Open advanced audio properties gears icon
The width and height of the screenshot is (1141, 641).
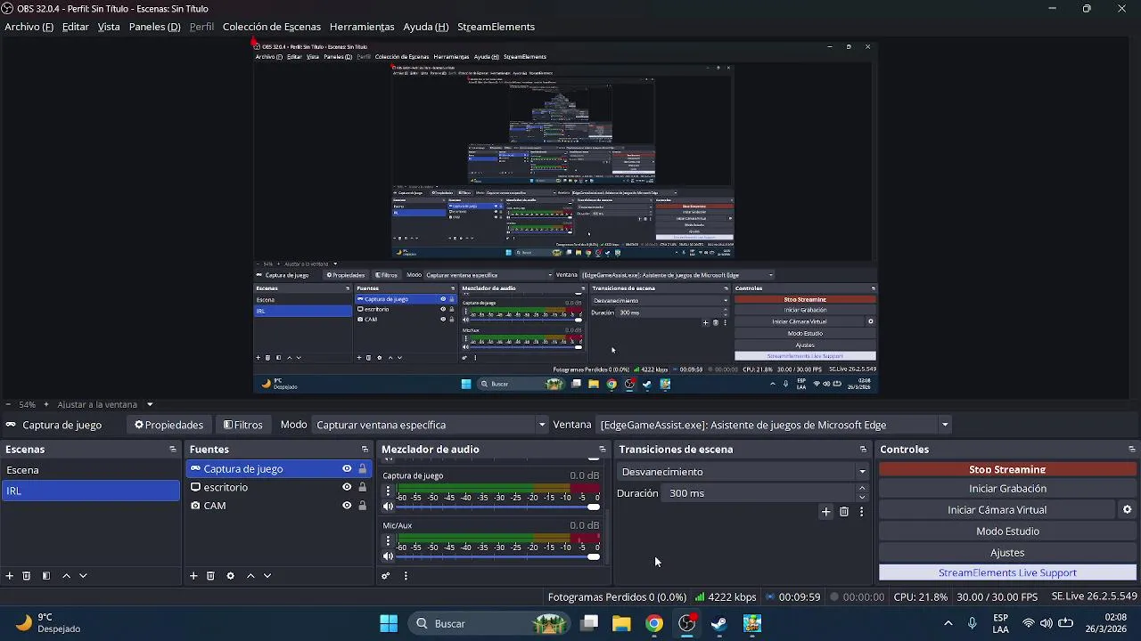pos(386,576)
